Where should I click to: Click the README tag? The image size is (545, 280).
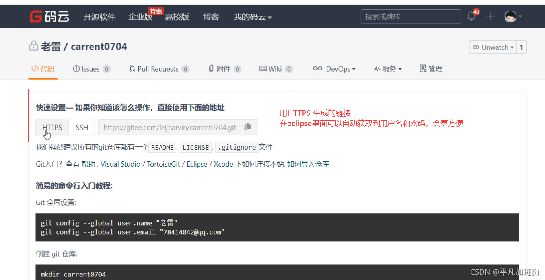click(162, 148)
